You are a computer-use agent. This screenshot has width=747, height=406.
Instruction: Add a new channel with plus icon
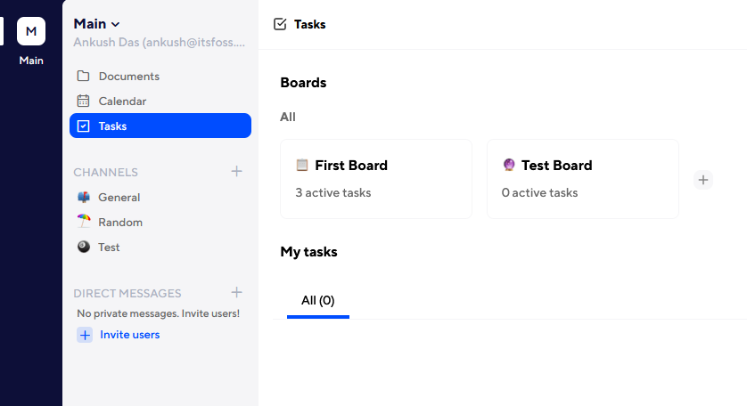[x=236, y=172]
